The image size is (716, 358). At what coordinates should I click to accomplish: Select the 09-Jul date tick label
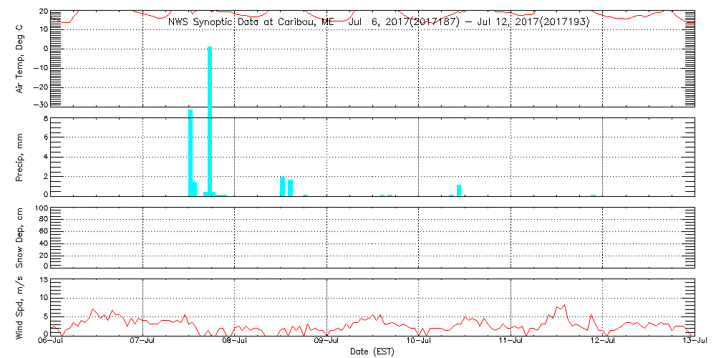coord(327,342)
